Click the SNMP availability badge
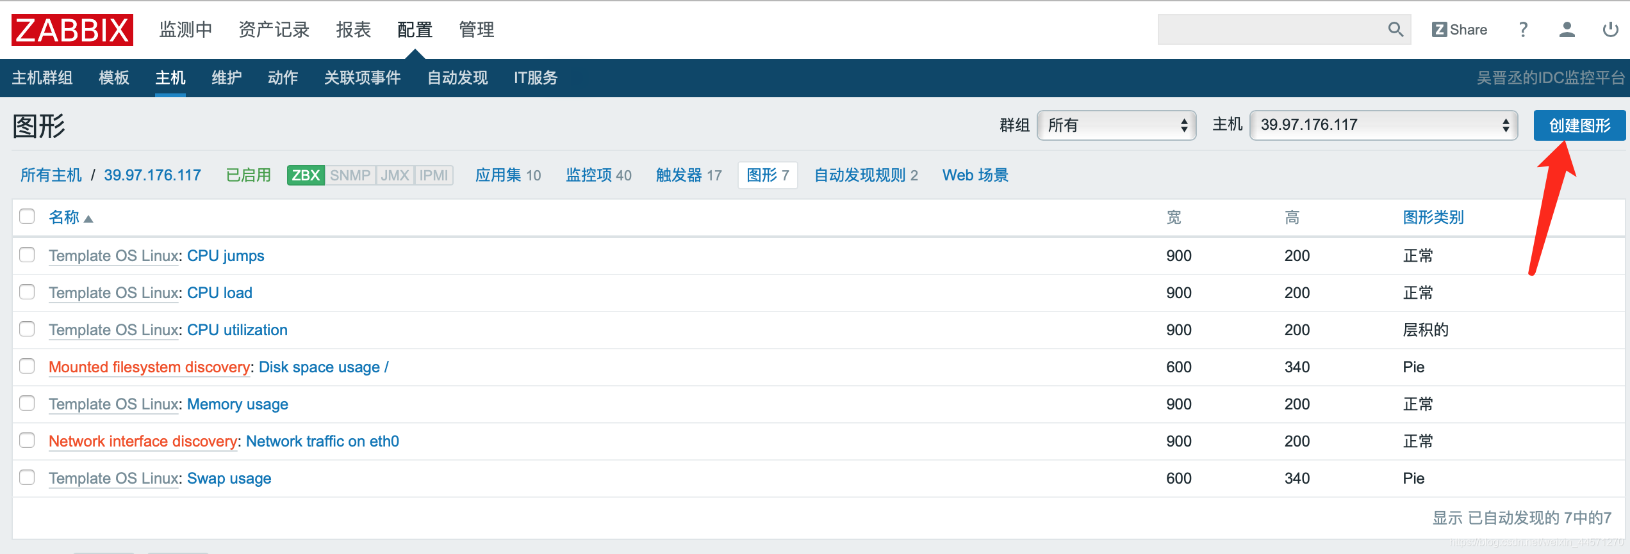 click(350, 175)
